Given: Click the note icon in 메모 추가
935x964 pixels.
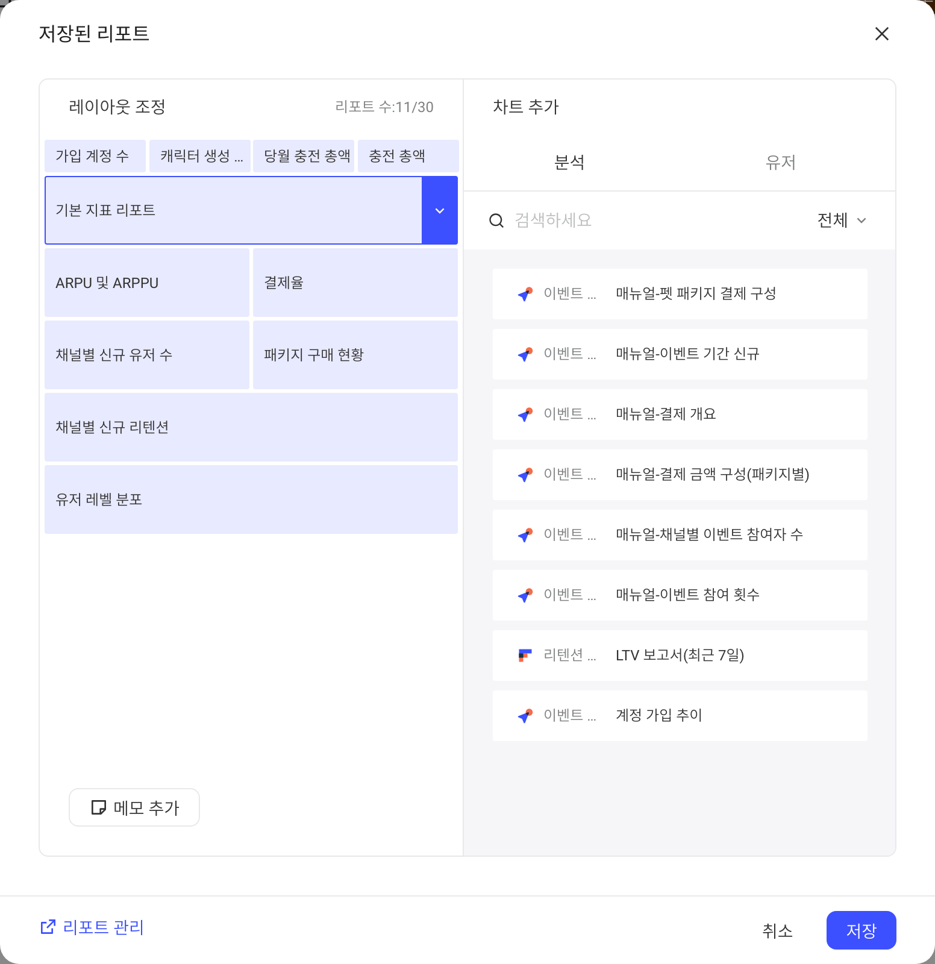Looking at the screenshot, I should coord(98,807).
